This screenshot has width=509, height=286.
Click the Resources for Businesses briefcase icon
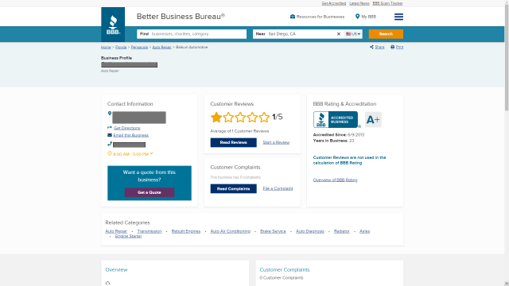[293, 17]
